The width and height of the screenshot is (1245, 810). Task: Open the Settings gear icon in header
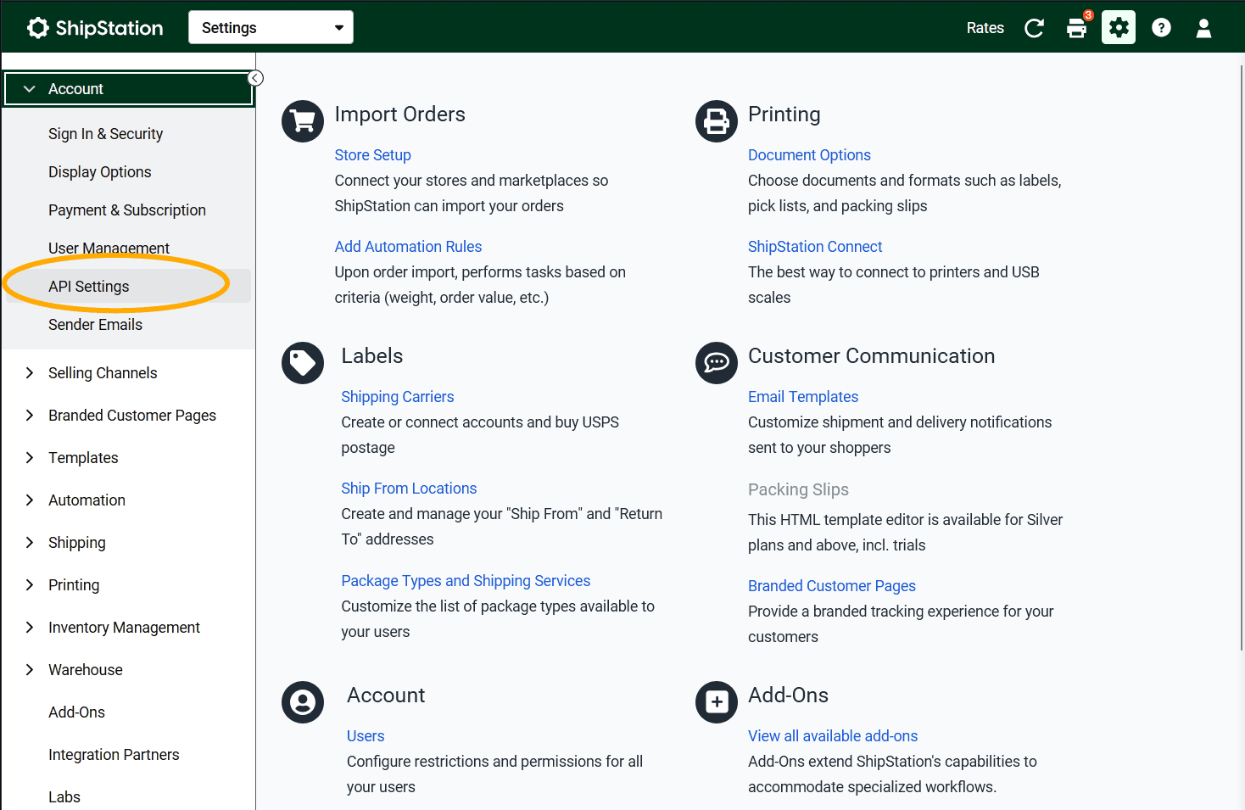pyautogui.click(x=1119, y=28)
